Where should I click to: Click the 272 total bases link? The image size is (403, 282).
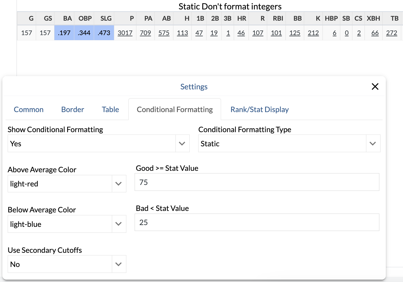point(391,33)
